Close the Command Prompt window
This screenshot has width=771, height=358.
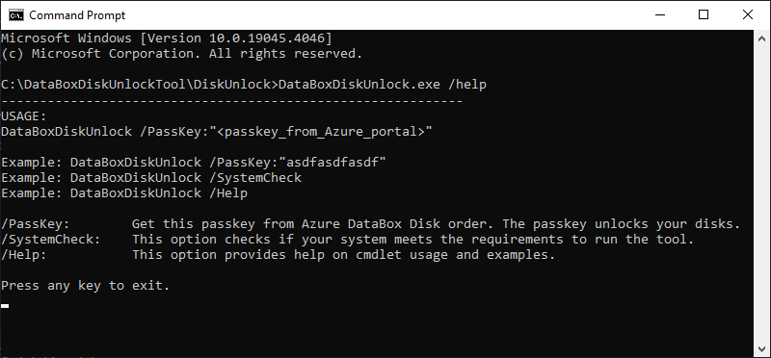click(x=748, y=15)
